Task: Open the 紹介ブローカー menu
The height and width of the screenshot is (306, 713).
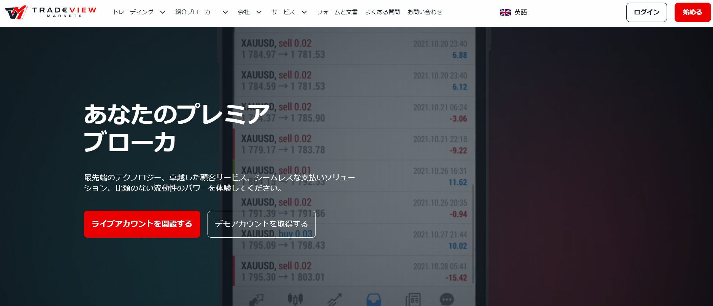Action: tap(195, 12)
